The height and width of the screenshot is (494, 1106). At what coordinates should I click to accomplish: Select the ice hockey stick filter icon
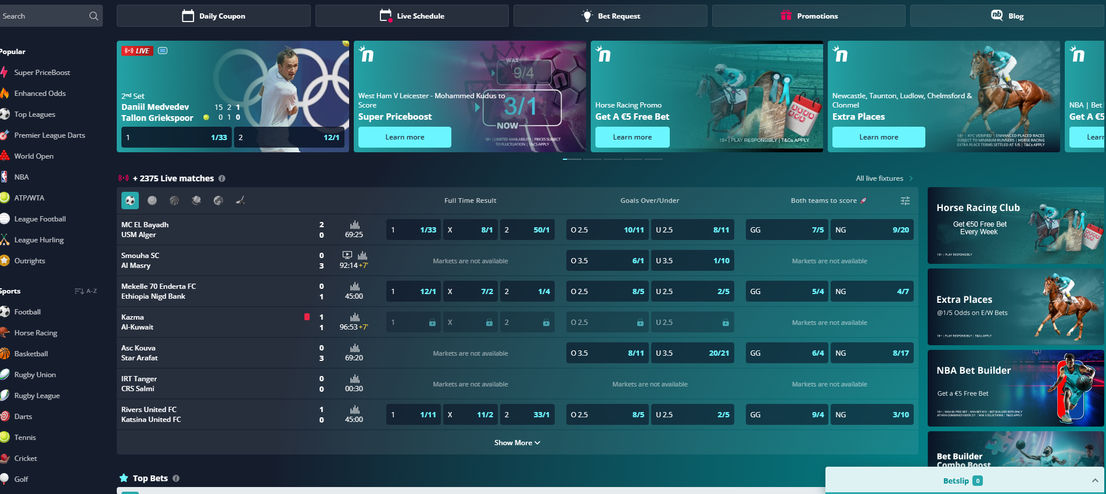pos(240,201)
